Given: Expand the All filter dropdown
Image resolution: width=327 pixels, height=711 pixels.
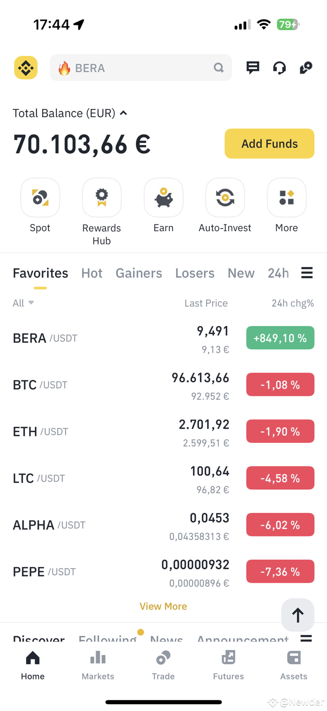Looking at the screenshot, I should [x=23, y=303].
